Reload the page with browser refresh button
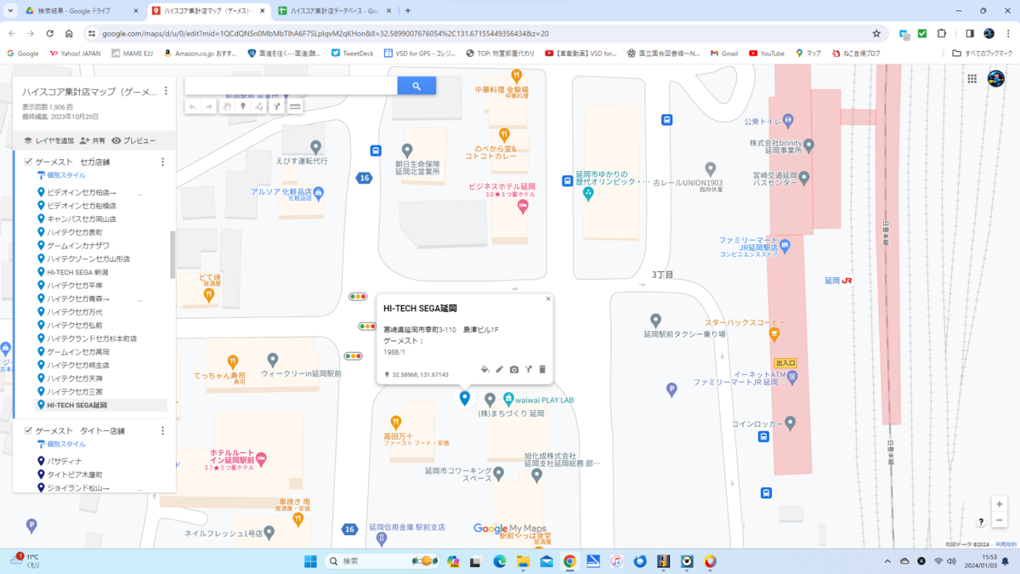 (x=50, y=33)
